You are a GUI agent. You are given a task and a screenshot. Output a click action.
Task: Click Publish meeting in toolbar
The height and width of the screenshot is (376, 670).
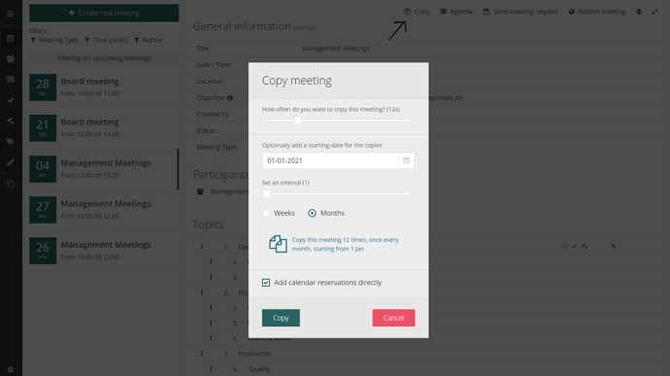click(597, 12)
